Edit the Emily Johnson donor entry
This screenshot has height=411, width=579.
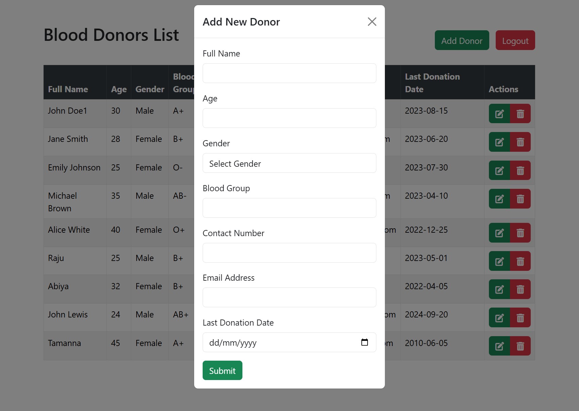click(499, 170)
